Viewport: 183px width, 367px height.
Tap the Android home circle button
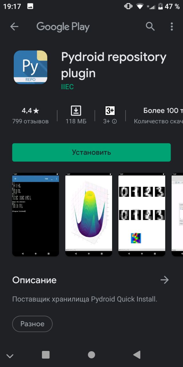coord(91,355)
